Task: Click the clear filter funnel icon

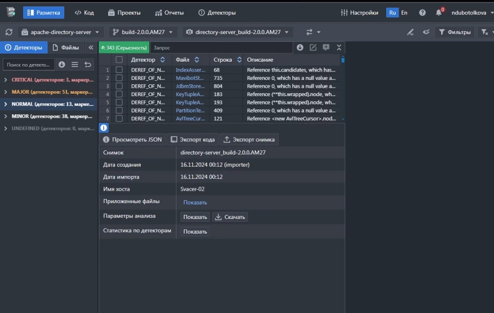Action: point(485,32)
